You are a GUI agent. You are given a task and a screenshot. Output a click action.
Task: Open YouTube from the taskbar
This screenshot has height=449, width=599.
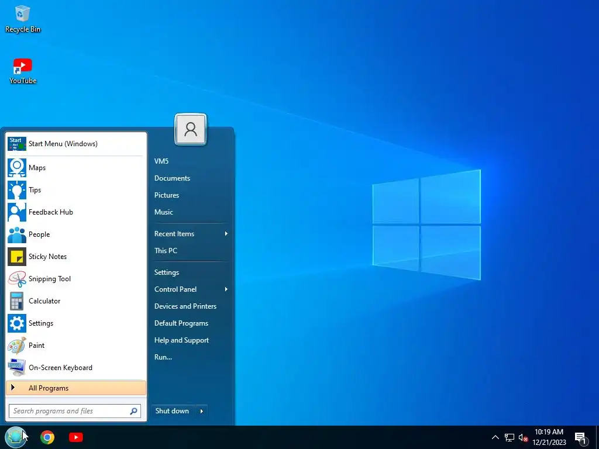pyautogui.click(x=75, y=437)
